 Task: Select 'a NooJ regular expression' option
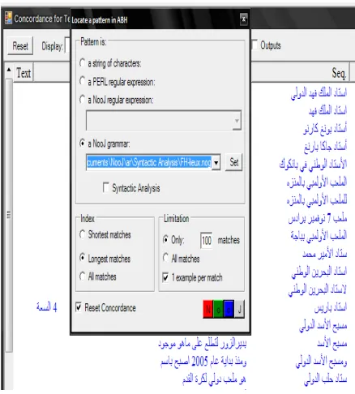pyautogui.click(x=83, y=100)
